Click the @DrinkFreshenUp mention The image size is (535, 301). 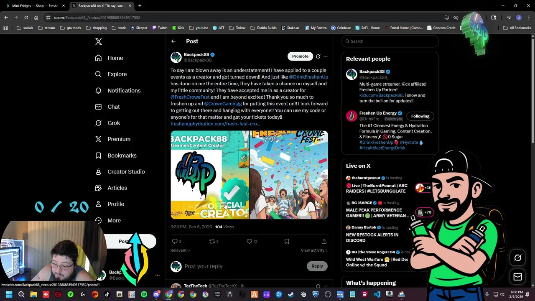click(x=308, y=77)
